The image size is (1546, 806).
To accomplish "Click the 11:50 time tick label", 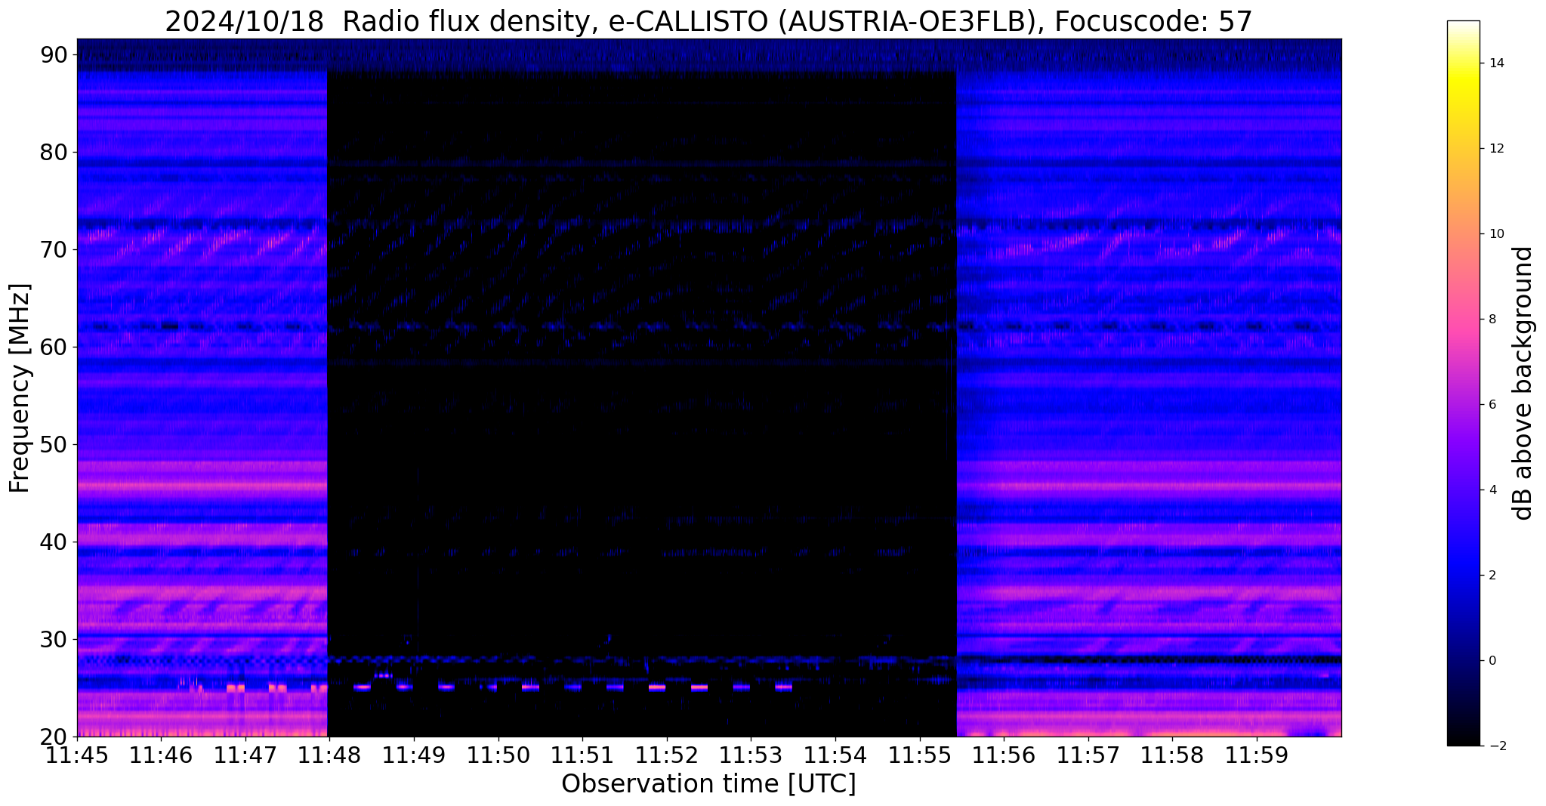I will (x=498, y=755).
